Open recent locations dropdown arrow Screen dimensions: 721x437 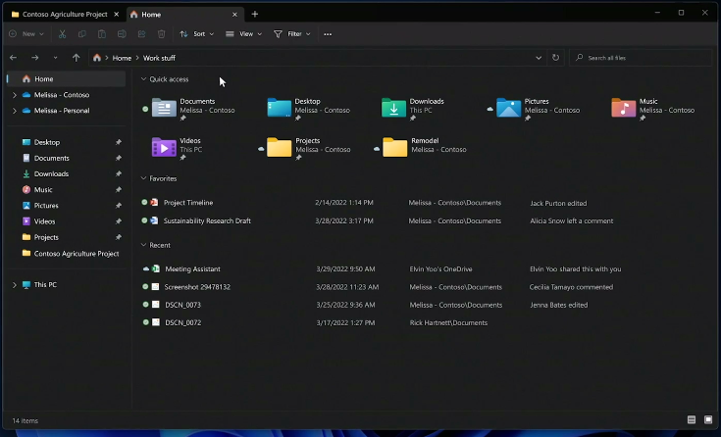[x=55, y=58]
